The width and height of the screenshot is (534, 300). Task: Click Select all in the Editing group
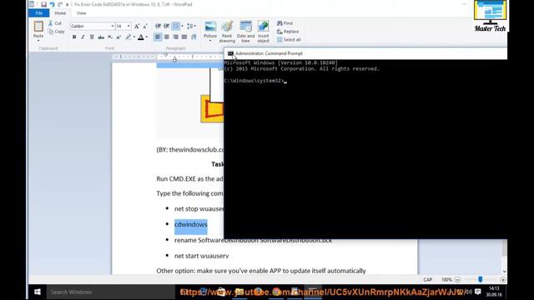289,39
